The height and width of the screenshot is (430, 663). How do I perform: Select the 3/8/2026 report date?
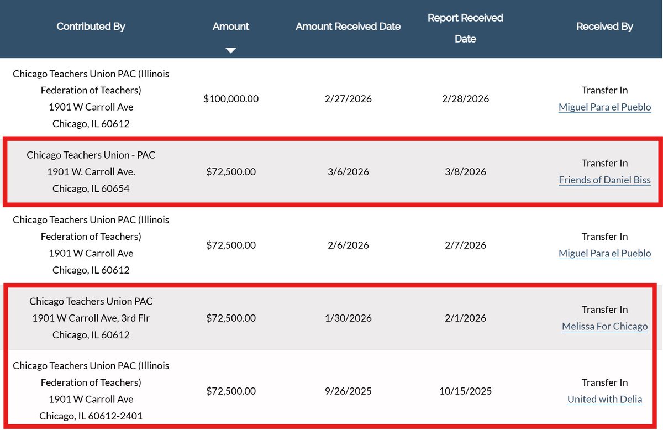pyautogui.click(x=465, y=172)
